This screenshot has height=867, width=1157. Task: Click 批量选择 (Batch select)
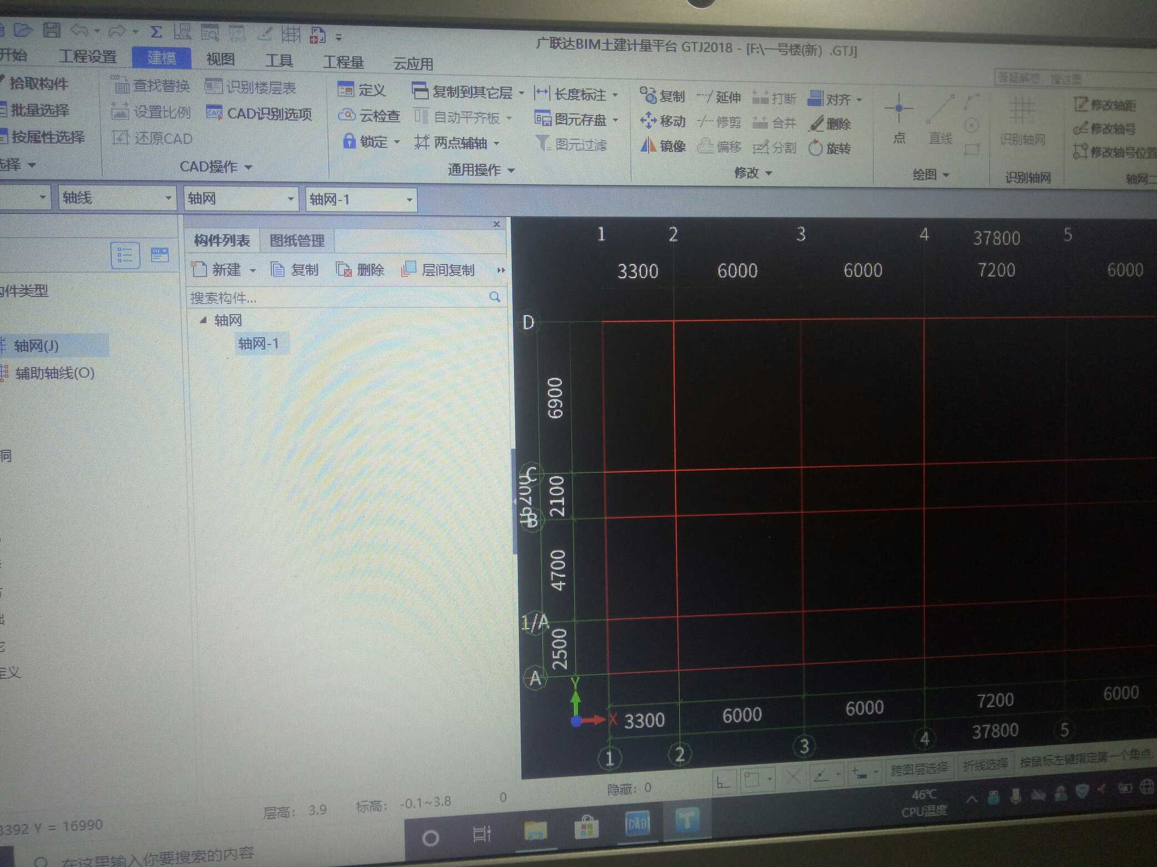pyautogui.click(x=36, y=110)
